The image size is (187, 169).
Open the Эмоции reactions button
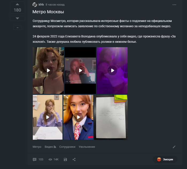coord(165,159)
